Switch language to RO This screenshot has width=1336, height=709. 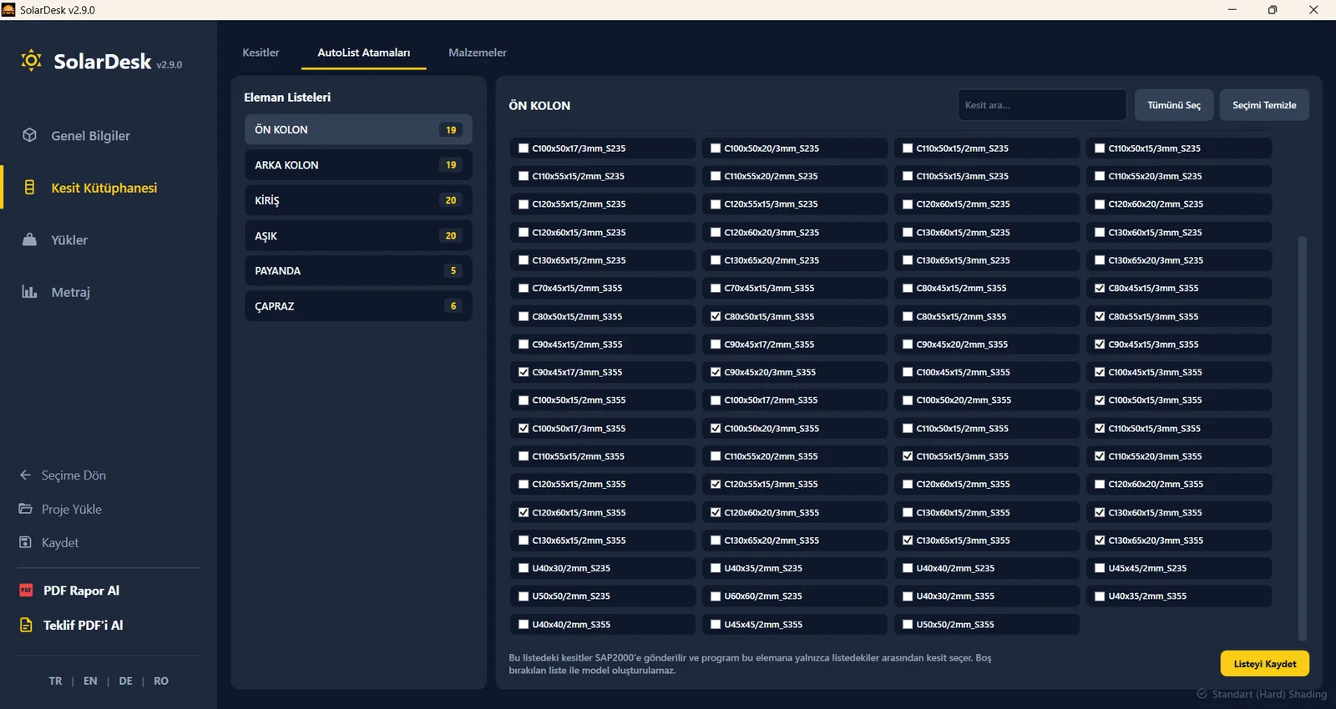(x=161, y=681)
